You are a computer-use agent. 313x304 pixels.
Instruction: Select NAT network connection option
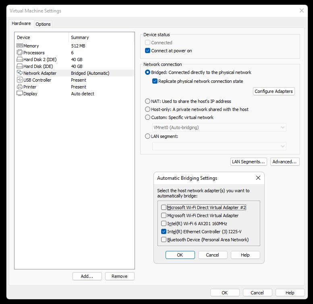147,101
